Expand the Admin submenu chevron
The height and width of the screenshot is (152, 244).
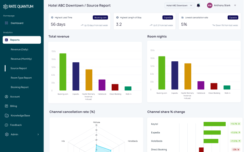(38, 134)
